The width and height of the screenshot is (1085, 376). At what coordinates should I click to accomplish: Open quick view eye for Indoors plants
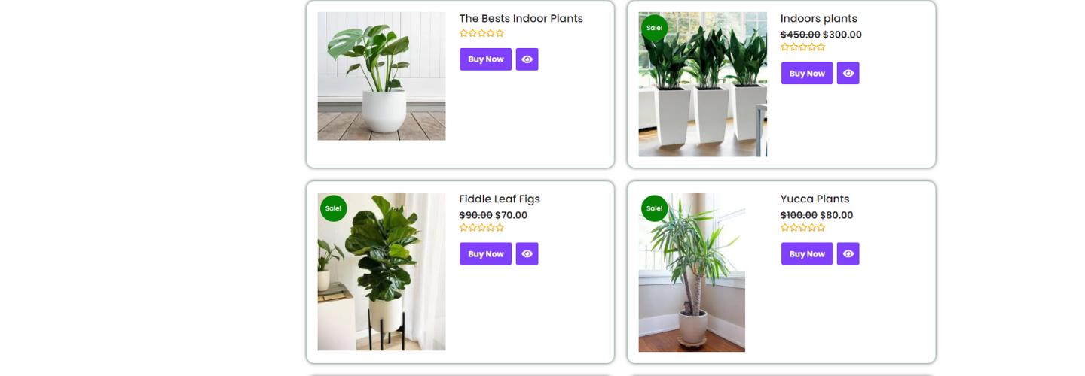pos(848,73)
